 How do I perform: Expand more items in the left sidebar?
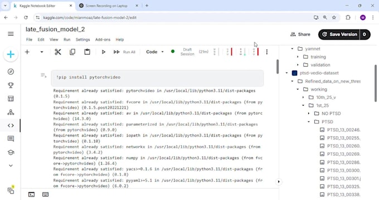(x=11, y=166)
